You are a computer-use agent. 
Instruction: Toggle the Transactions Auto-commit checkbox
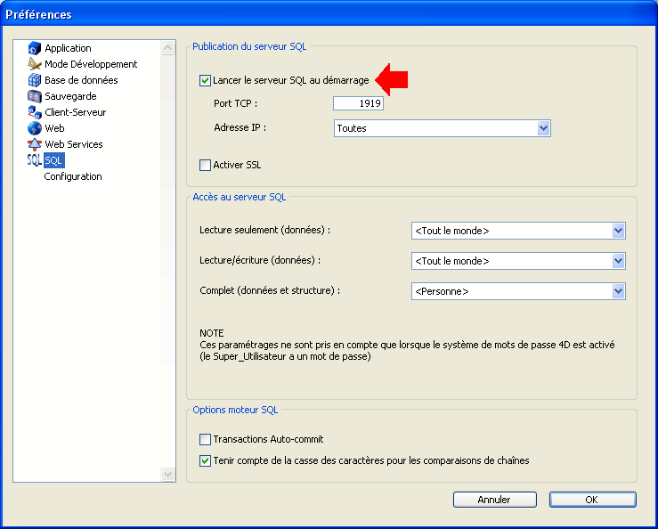tap(206, 439)
